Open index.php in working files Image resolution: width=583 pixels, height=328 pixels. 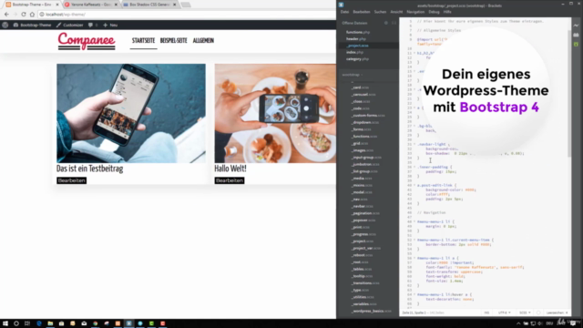coord(354,52)
